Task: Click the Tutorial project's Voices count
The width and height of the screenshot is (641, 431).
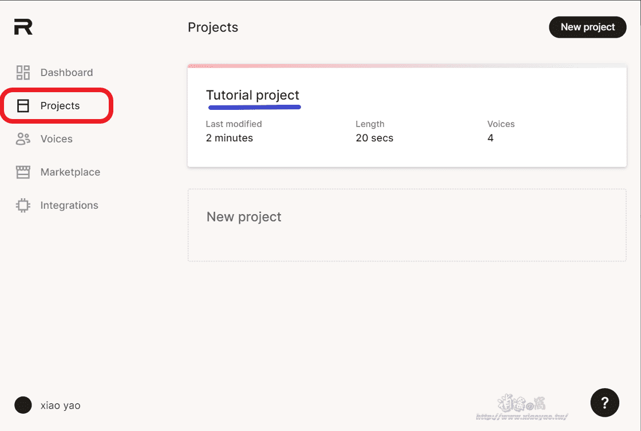Action: [490, 138]
